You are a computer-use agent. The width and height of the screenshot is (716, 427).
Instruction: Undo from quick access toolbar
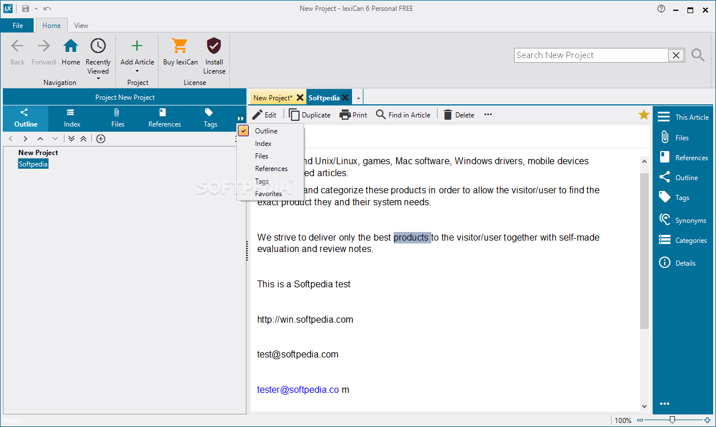pos(47,9)
